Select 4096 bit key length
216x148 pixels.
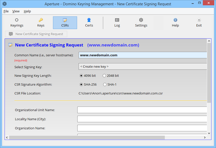81,76
